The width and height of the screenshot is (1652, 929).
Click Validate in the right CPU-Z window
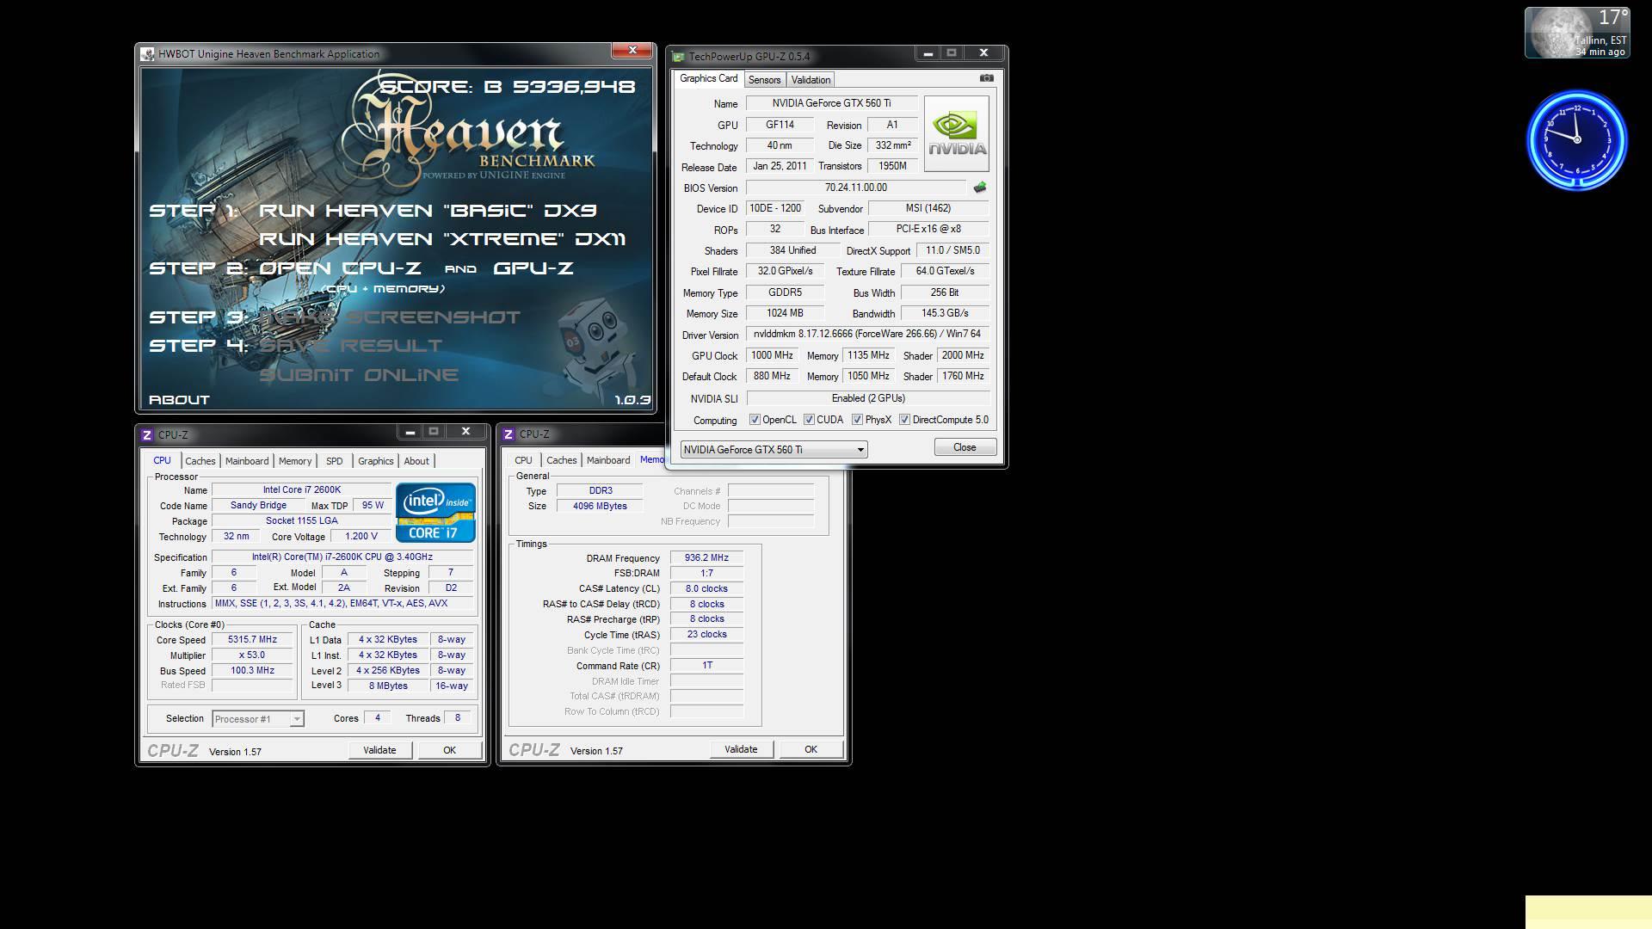[741, 749]
